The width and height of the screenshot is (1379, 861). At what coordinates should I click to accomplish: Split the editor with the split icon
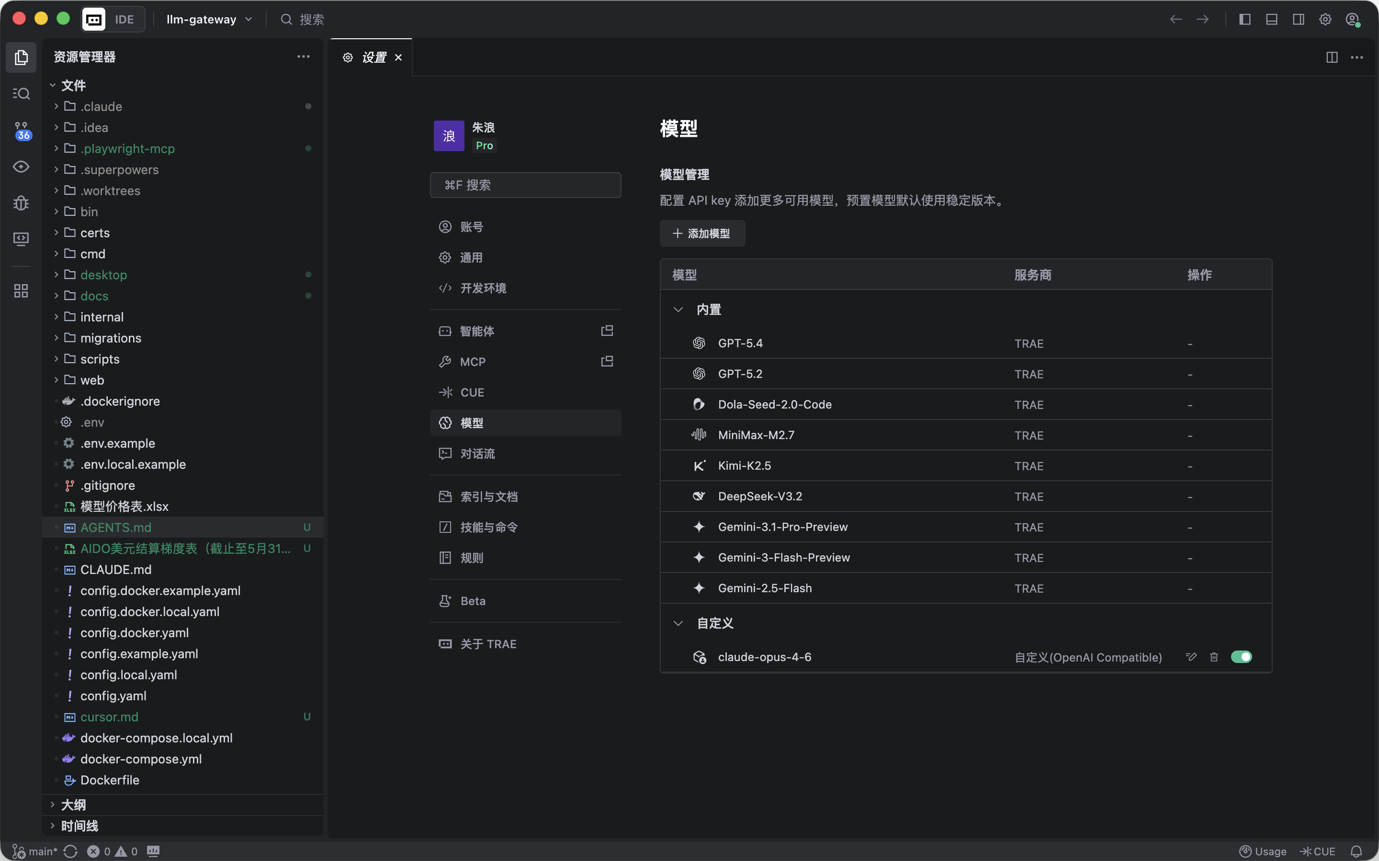(1332, 57)
